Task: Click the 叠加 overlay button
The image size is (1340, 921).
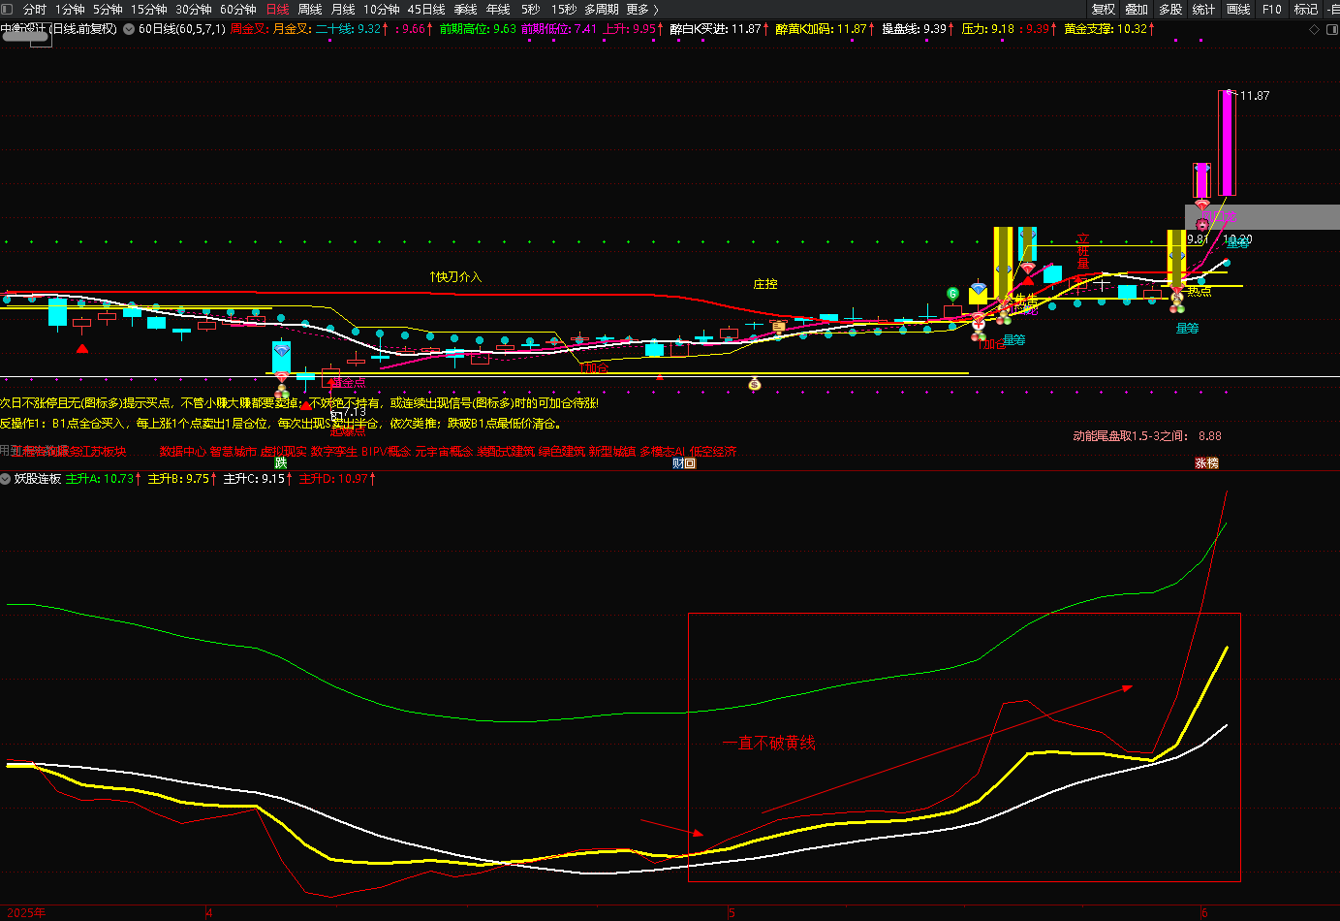Action: pos(1137,10)
